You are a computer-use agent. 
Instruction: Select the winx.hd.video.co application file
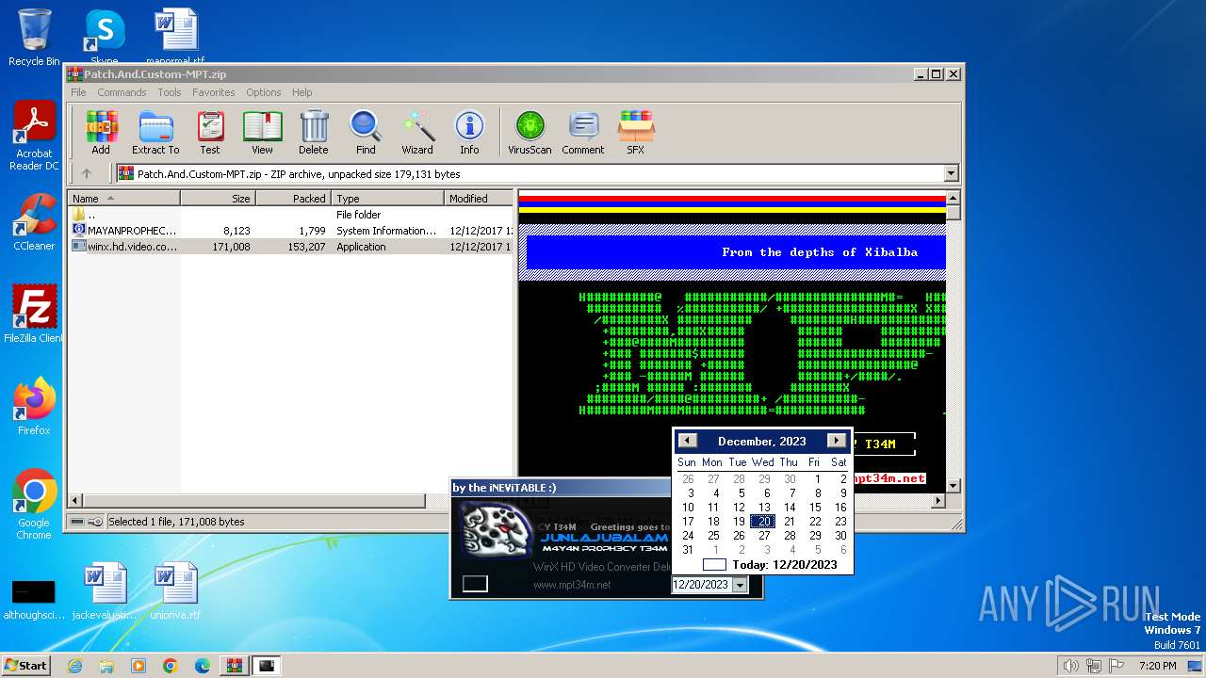tap(290, 247)
